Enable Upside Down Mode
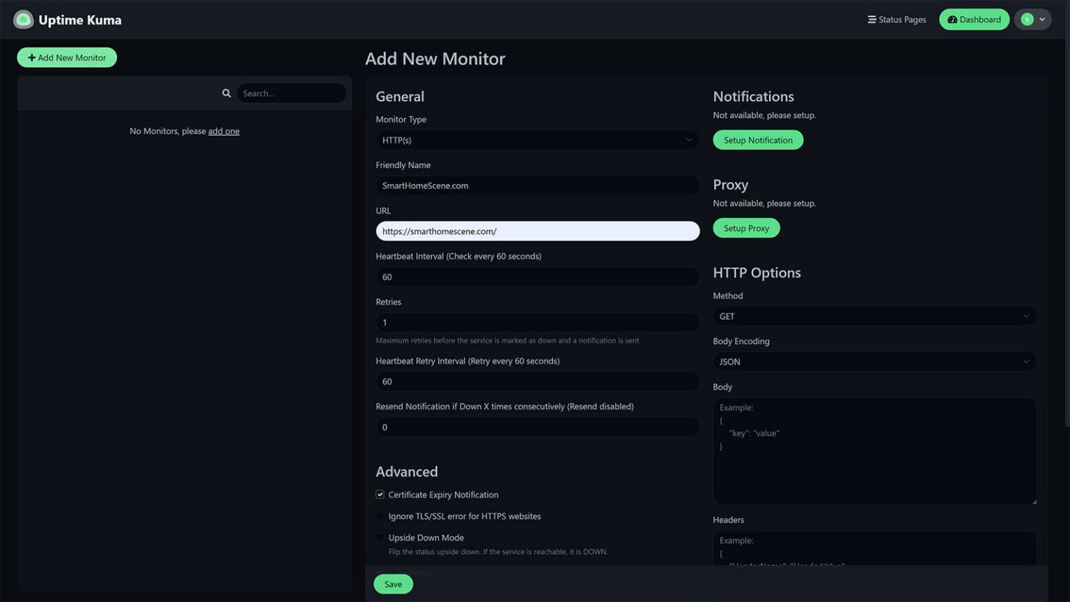This screenshot has width=1070, height=602. [380, 537]
